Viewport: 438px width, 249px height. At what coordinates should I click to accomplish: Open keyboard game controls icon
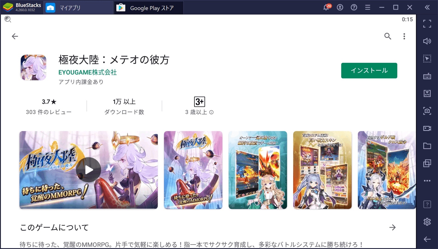point(427,76)
